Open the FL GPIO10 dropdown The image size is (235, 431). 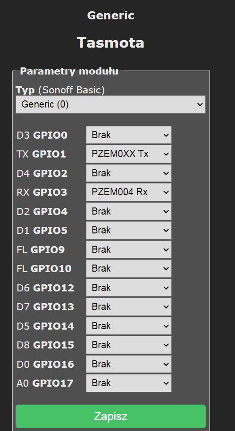[x=129, y=269]
